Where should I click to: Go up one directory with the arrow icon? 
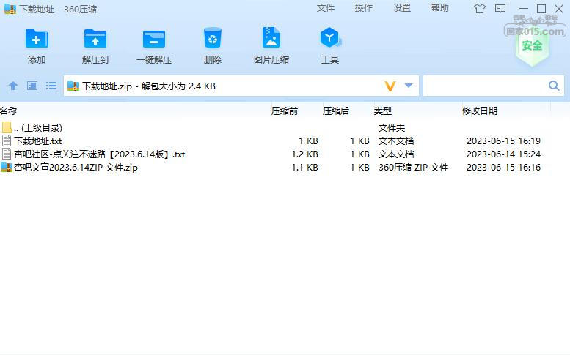tap(13, 86)
